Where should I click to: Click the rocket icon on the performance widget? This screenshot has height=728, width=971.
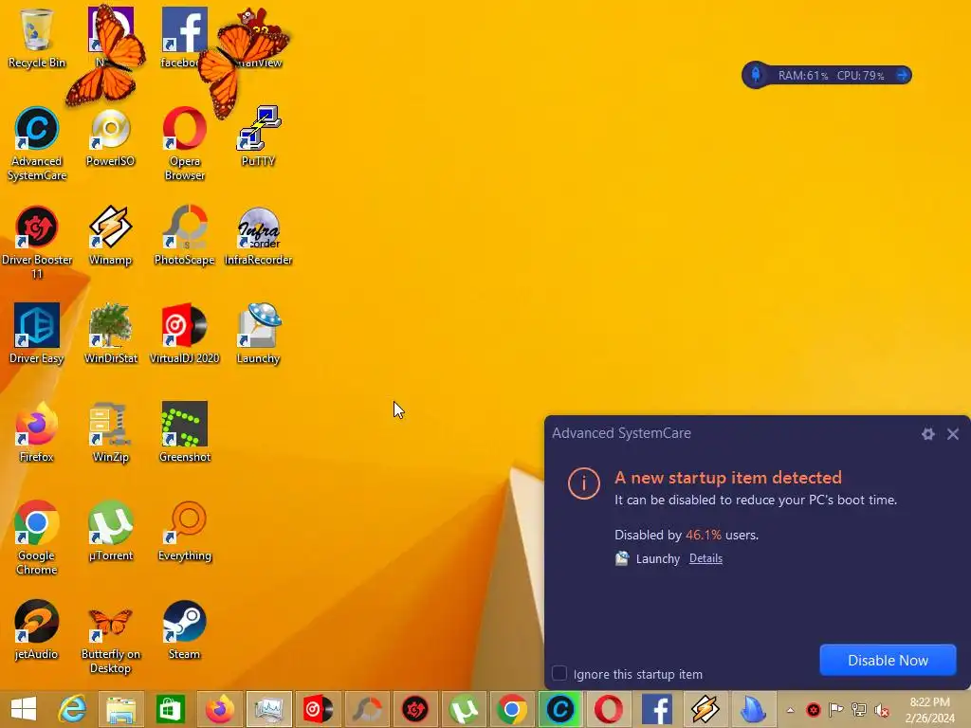(x=756, y=76)
